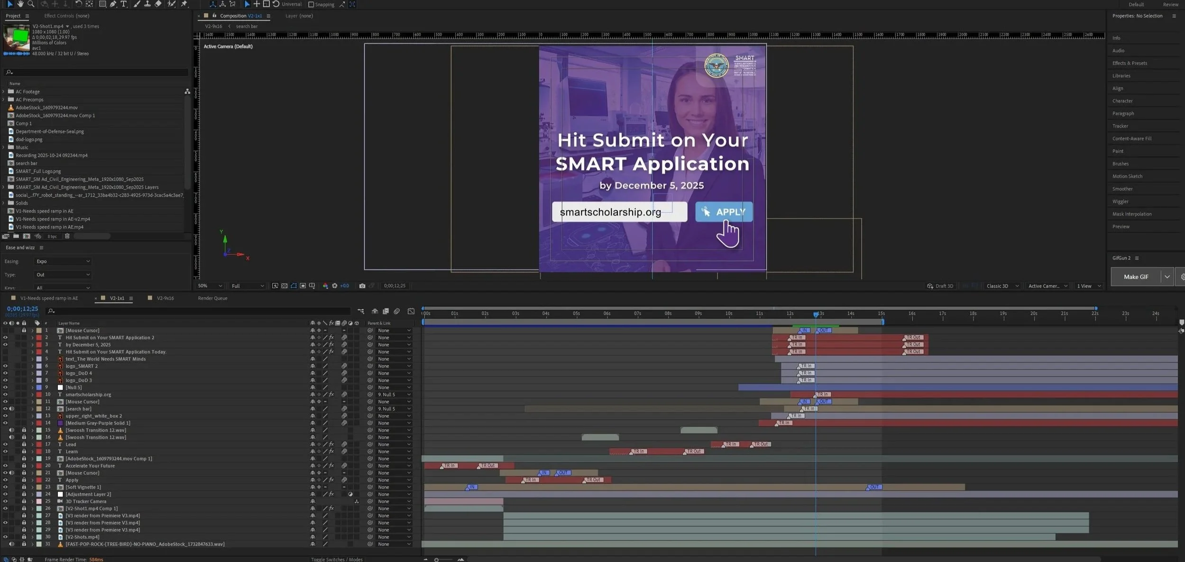Click the red label color swatch of layer 2

click(x=39, y=338)
